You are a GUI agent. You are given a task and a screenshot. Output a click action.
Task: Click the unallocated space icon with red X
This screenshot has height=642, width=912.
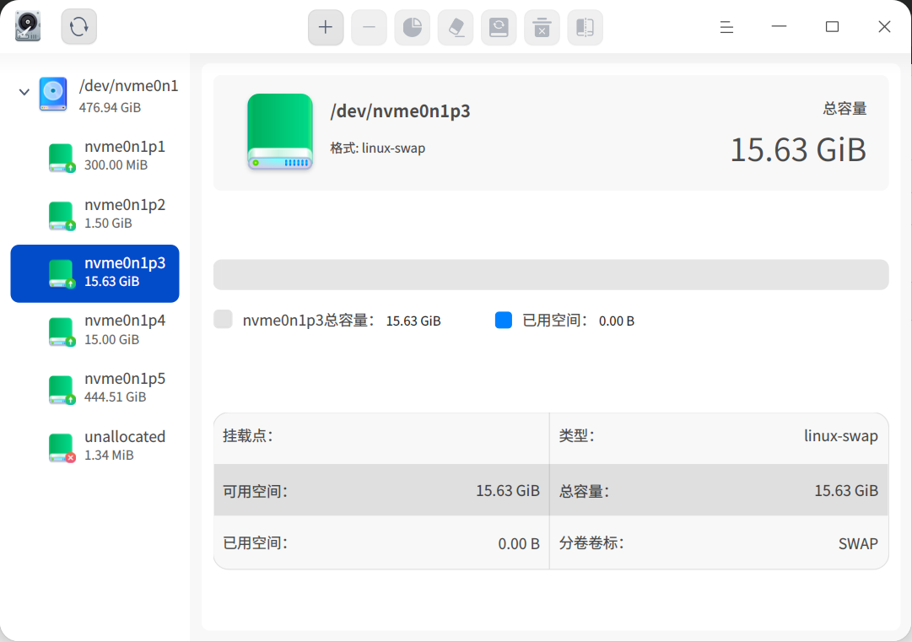tap(62, 448)
